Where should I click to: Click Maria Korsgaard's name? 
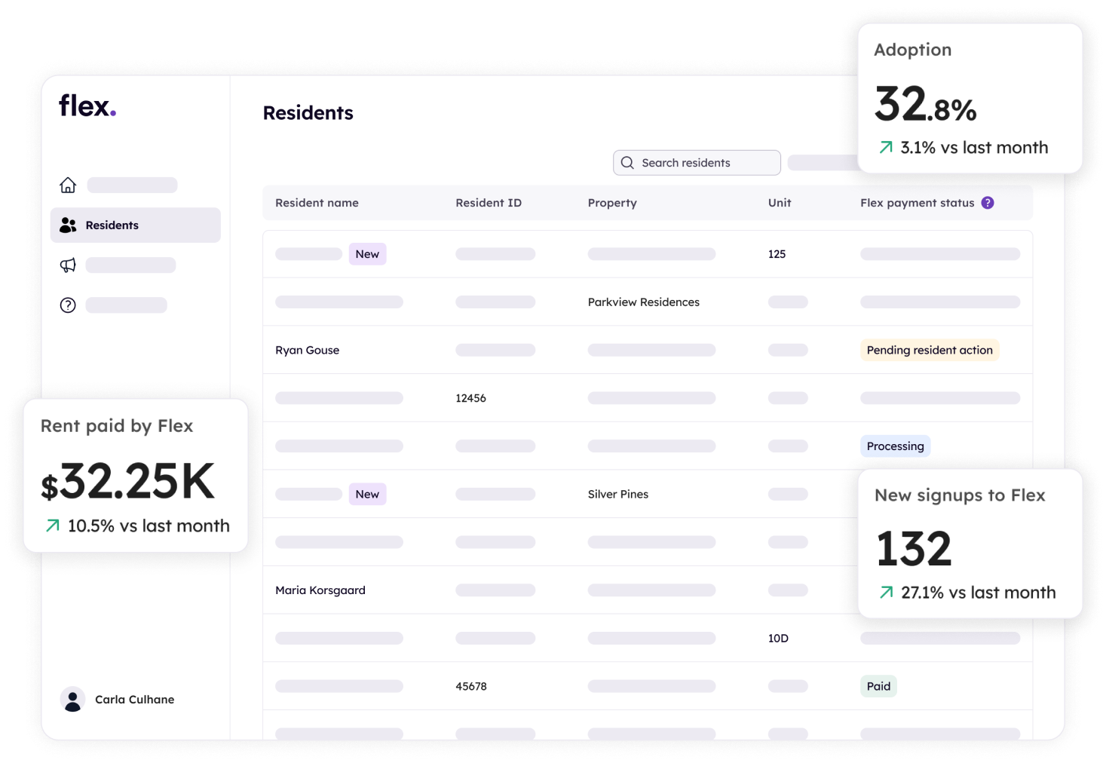pos(320,590)
